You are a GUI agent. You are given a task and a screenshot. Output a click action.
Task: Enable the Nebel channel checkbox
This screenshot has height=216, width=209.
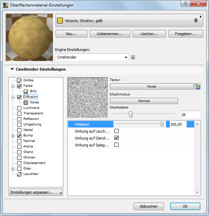pyautogui.click(x=19, y=130)
